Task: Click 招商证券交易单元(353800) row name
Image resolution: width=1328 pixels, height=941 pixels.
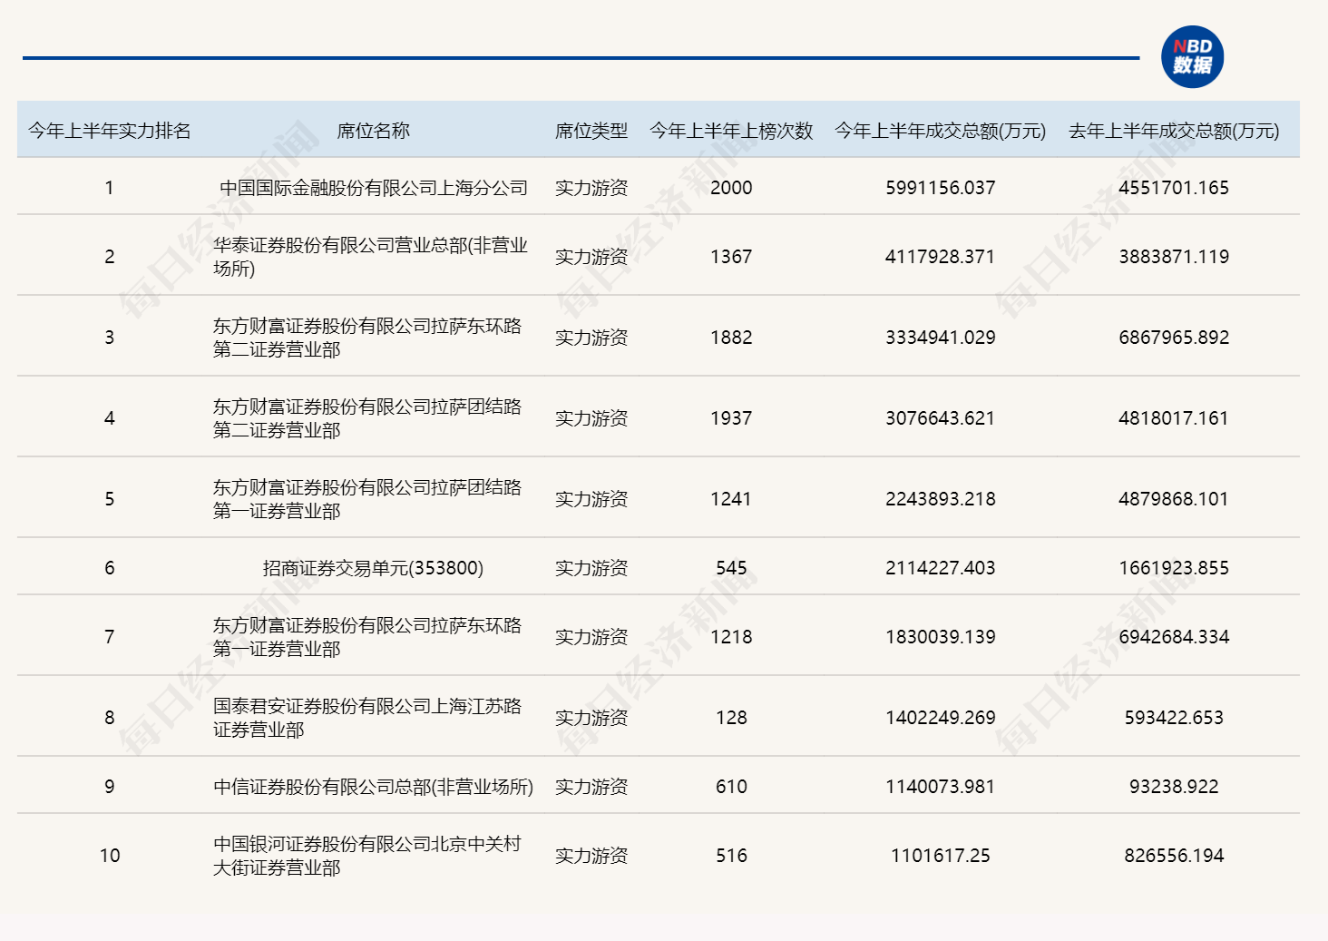Action: click(373, 568)
